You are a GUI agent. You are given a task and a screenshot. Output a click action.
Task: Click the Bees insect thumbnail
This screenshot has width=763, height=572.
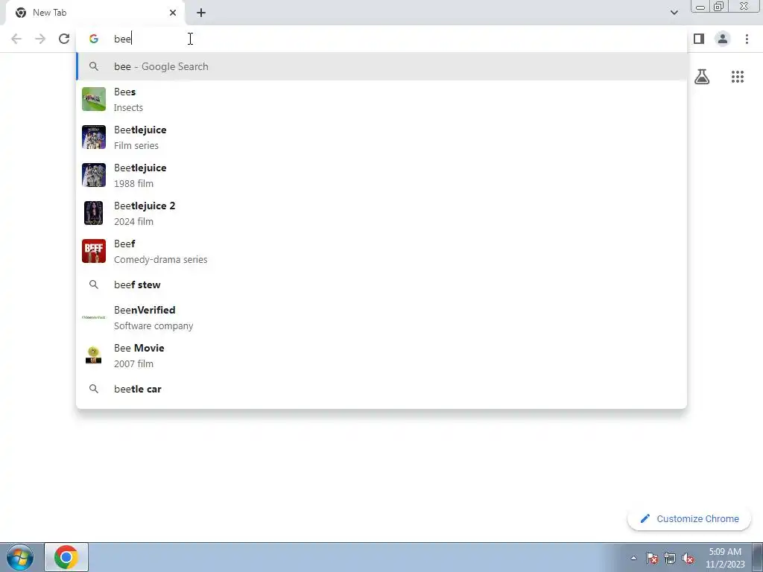tap(94, 99)
